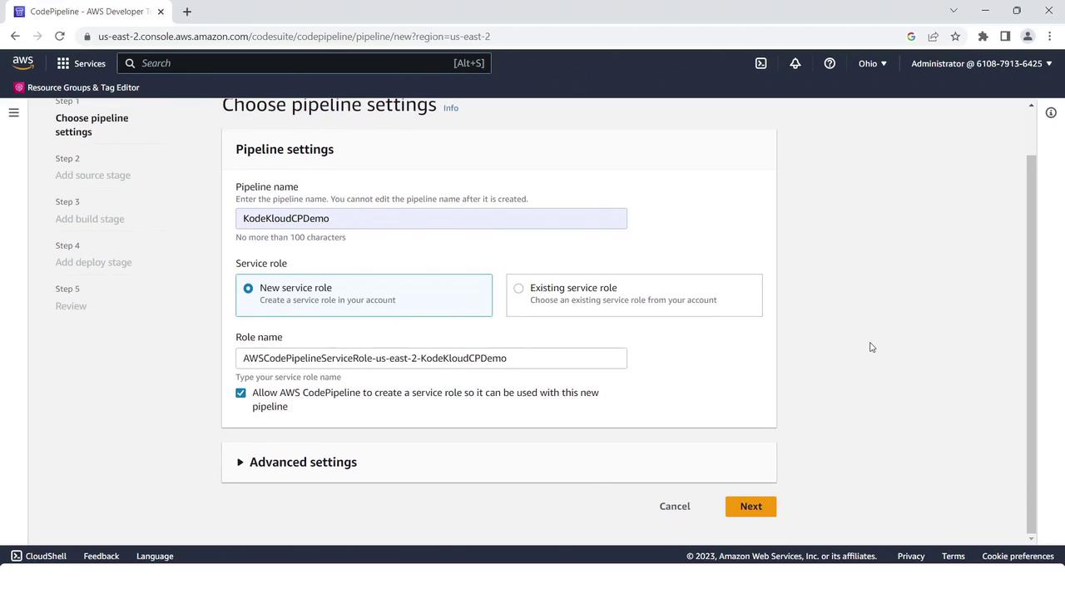Open the AWS home logo
The image size is (1065, 599).
click(x=22, y=63)
